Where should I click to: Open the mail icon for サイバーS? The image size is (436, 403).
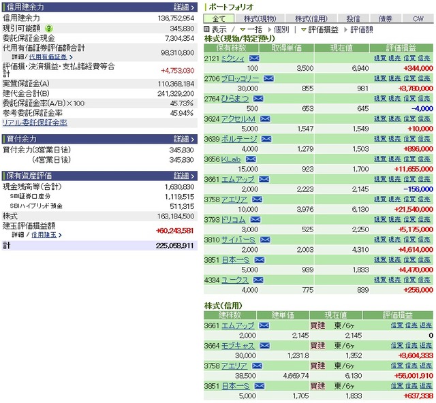pos(265,240)
